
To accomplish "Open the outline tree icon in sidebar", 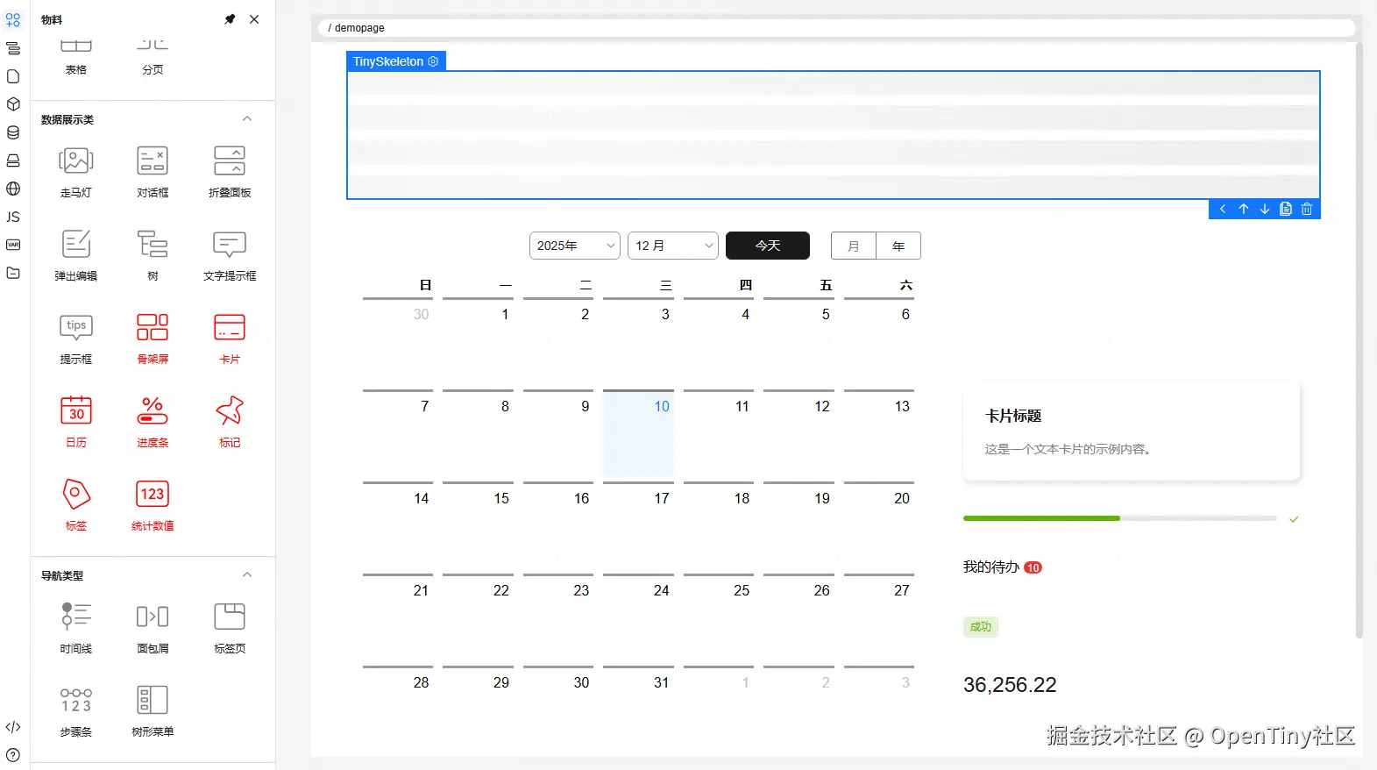I will coord(13,48).
